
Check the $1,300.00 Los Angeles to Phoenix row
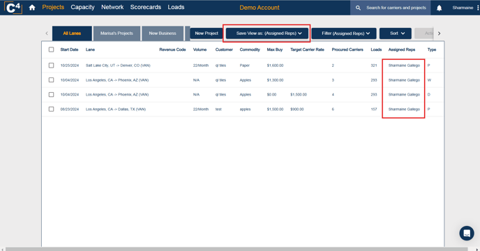coord(51,80)
